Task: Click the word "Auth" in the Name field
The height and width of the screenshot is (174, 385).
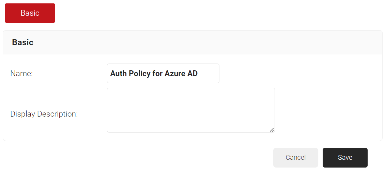Action: [118, 73]
